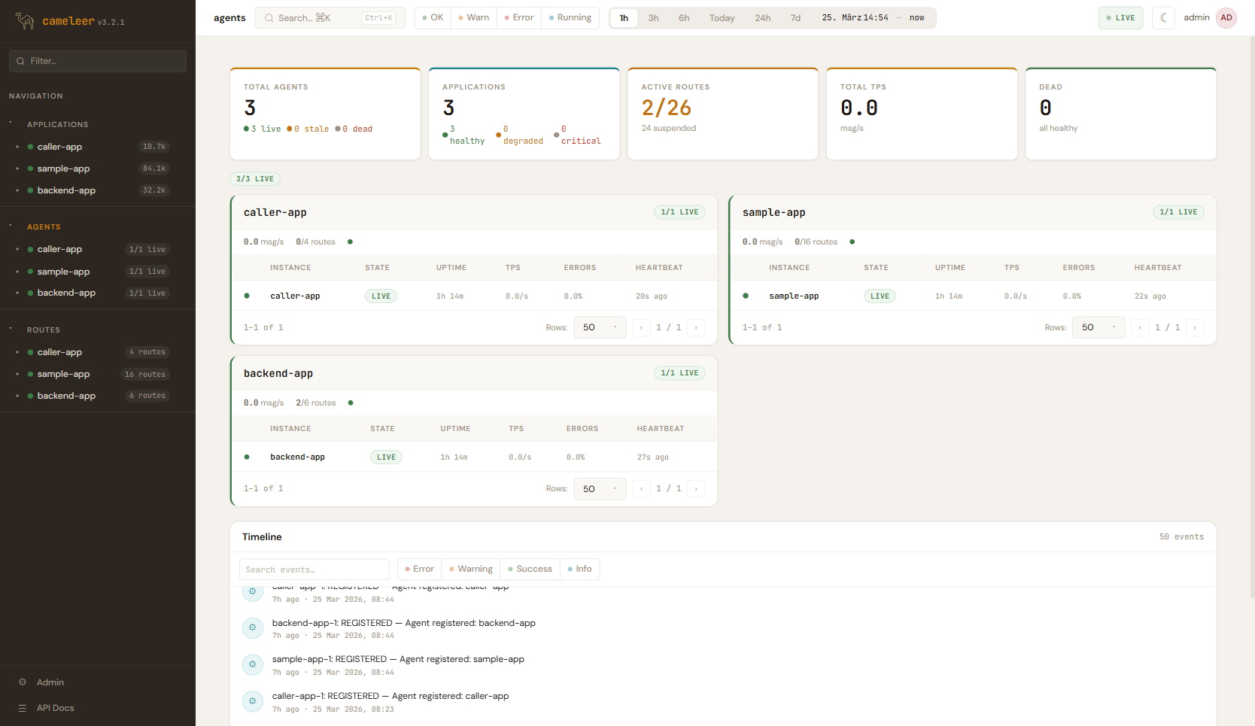
Task: Expand sample-app under Applications tree
Action: (x=17, y=169)
